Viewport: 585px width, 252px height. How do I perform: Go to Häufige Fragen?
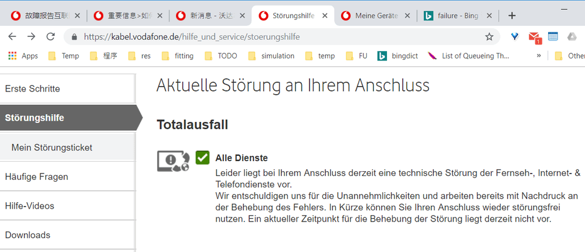click(36, 176)
